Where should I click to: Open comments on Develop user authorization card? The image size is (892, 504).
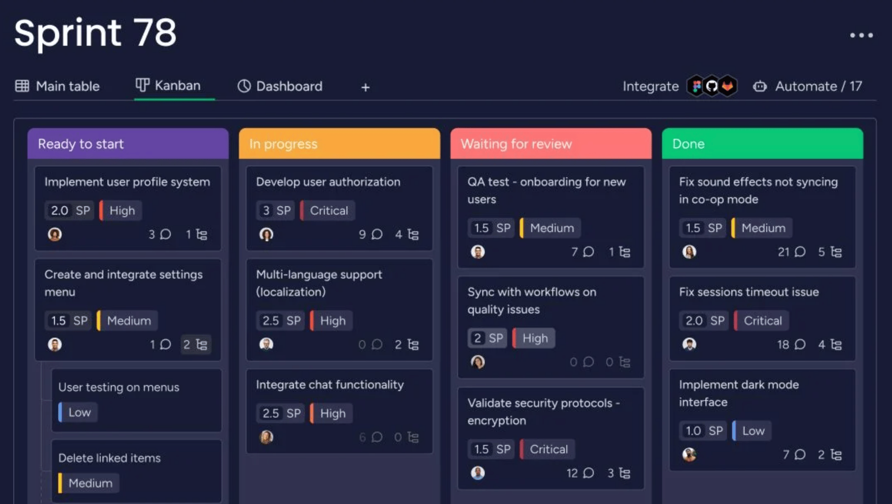coord(376,235)
